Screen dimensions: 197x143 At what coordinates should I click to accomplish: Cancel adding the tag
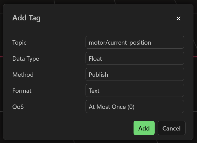pyautogui.click(x=171, y=128)
